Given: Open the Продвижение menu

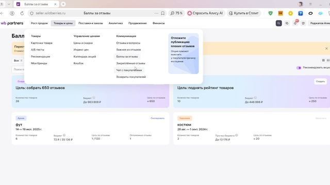Looking at the screenshot, I should pyautogui.click(x=138, y=23).
